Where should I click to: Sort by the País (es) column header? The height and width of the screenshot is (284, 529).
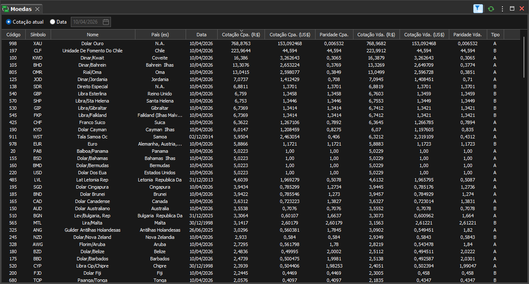[160, 35]
